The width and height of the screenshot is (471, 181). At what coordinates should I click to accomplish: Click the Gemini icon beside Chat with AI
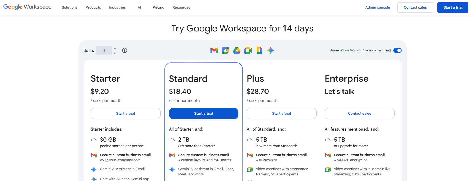coord(94,179)
